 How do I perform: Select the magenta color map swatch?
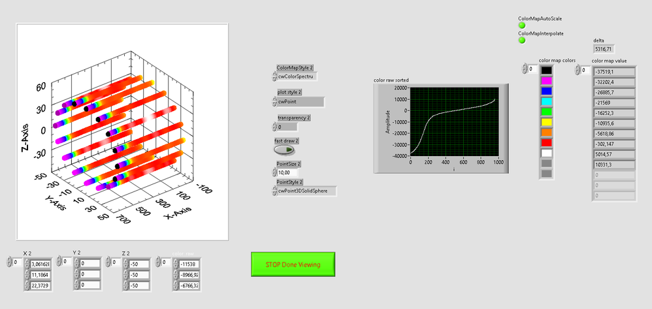[546, 81]
